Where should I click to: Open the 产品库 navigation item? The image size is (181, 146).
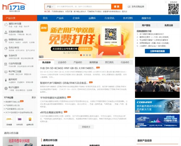click(60, 18)
